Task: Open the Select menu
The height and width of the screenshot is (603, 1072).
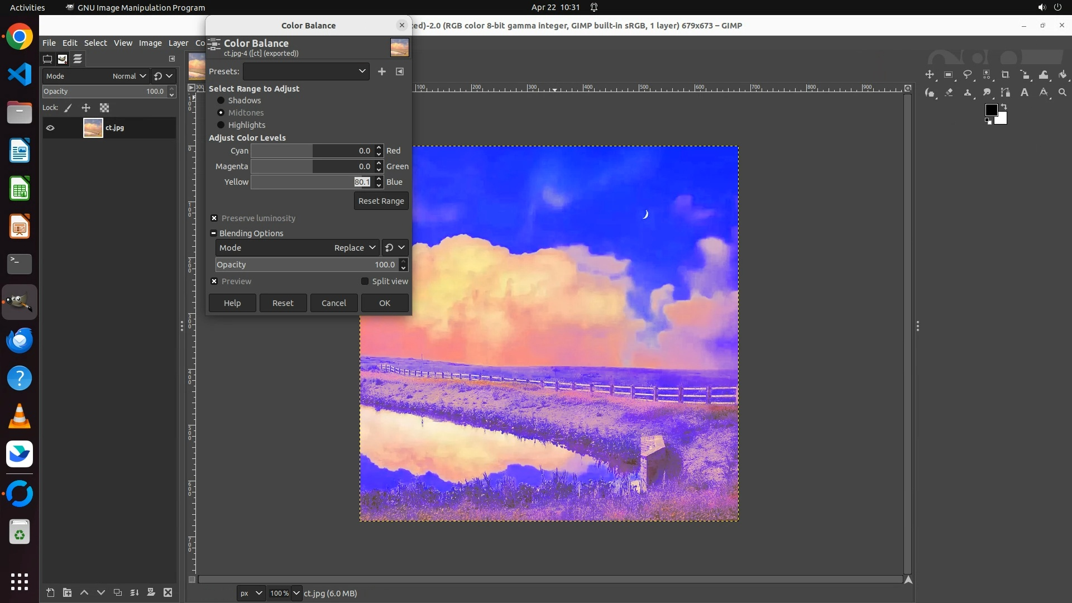Action: [95, 43]
